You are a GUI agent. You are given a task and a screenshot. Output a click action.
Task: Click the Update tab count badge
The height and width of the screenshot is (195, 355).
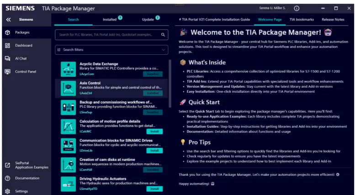pos(158,18)
